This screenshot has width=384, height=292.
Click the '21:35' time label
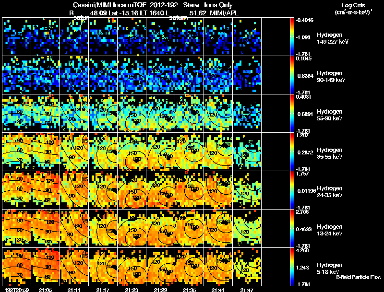coord(189,290)
